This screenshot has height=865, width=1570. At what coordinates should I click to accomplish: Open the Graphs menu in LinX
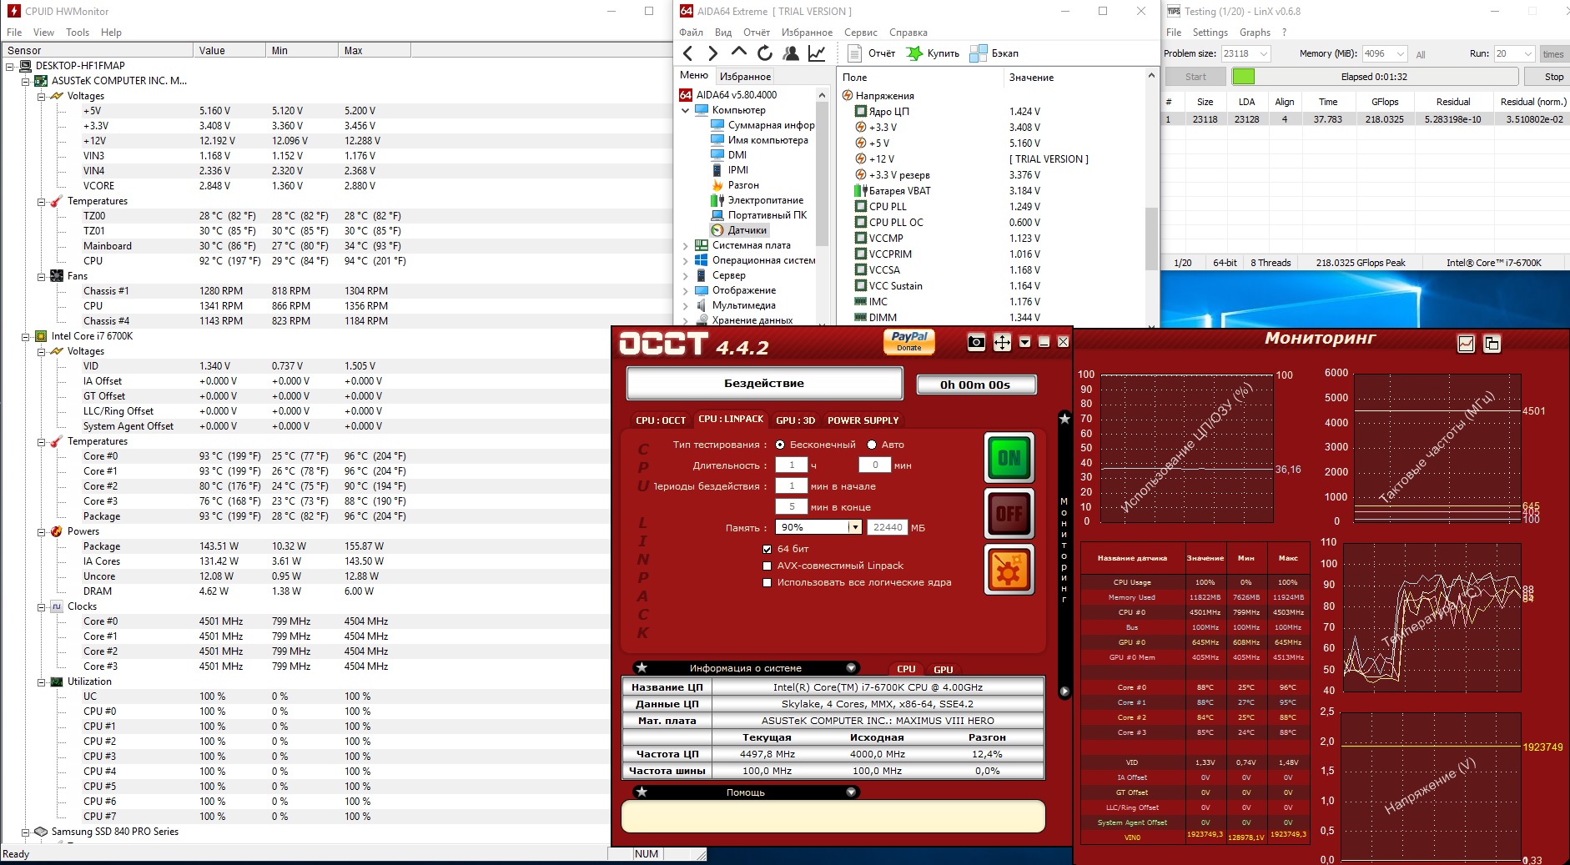tap(1255, 33)
